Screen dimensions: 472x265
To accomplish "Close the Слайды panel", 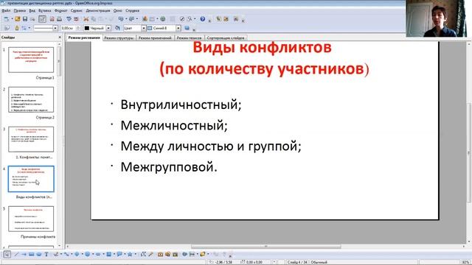I will 60,38.
